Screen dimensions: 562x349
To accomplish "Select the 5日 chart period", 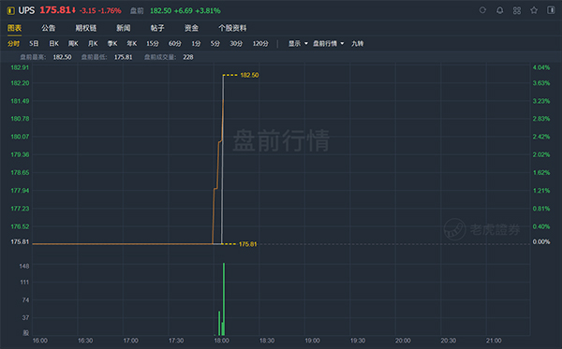I will tap(34, 44).
